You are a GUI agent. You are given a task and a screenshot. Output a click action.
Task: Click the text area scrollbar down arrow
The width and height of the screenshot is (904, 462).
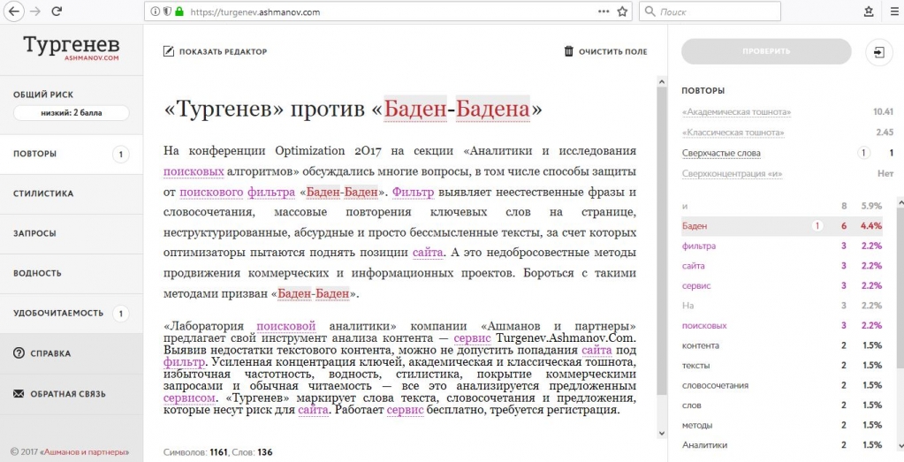pyautogui.click(x=661, y=433)
